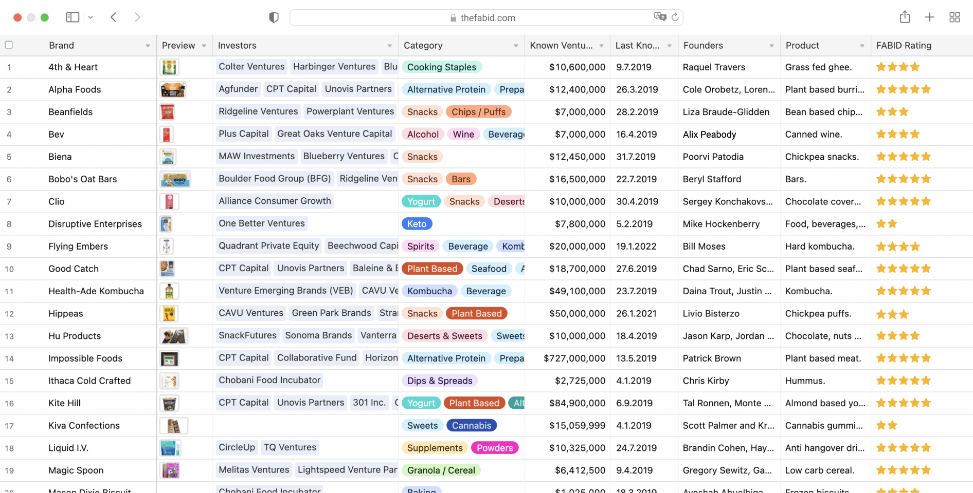
Task: Open a new tab with plus icon
Action: pos(929,17)
